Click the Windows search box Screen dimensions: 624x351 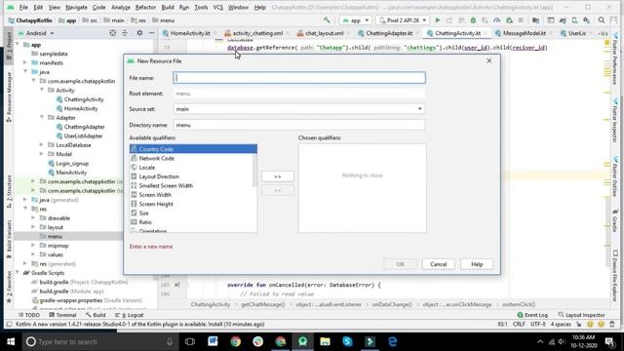pyautogui.click(x=99, y=341)
